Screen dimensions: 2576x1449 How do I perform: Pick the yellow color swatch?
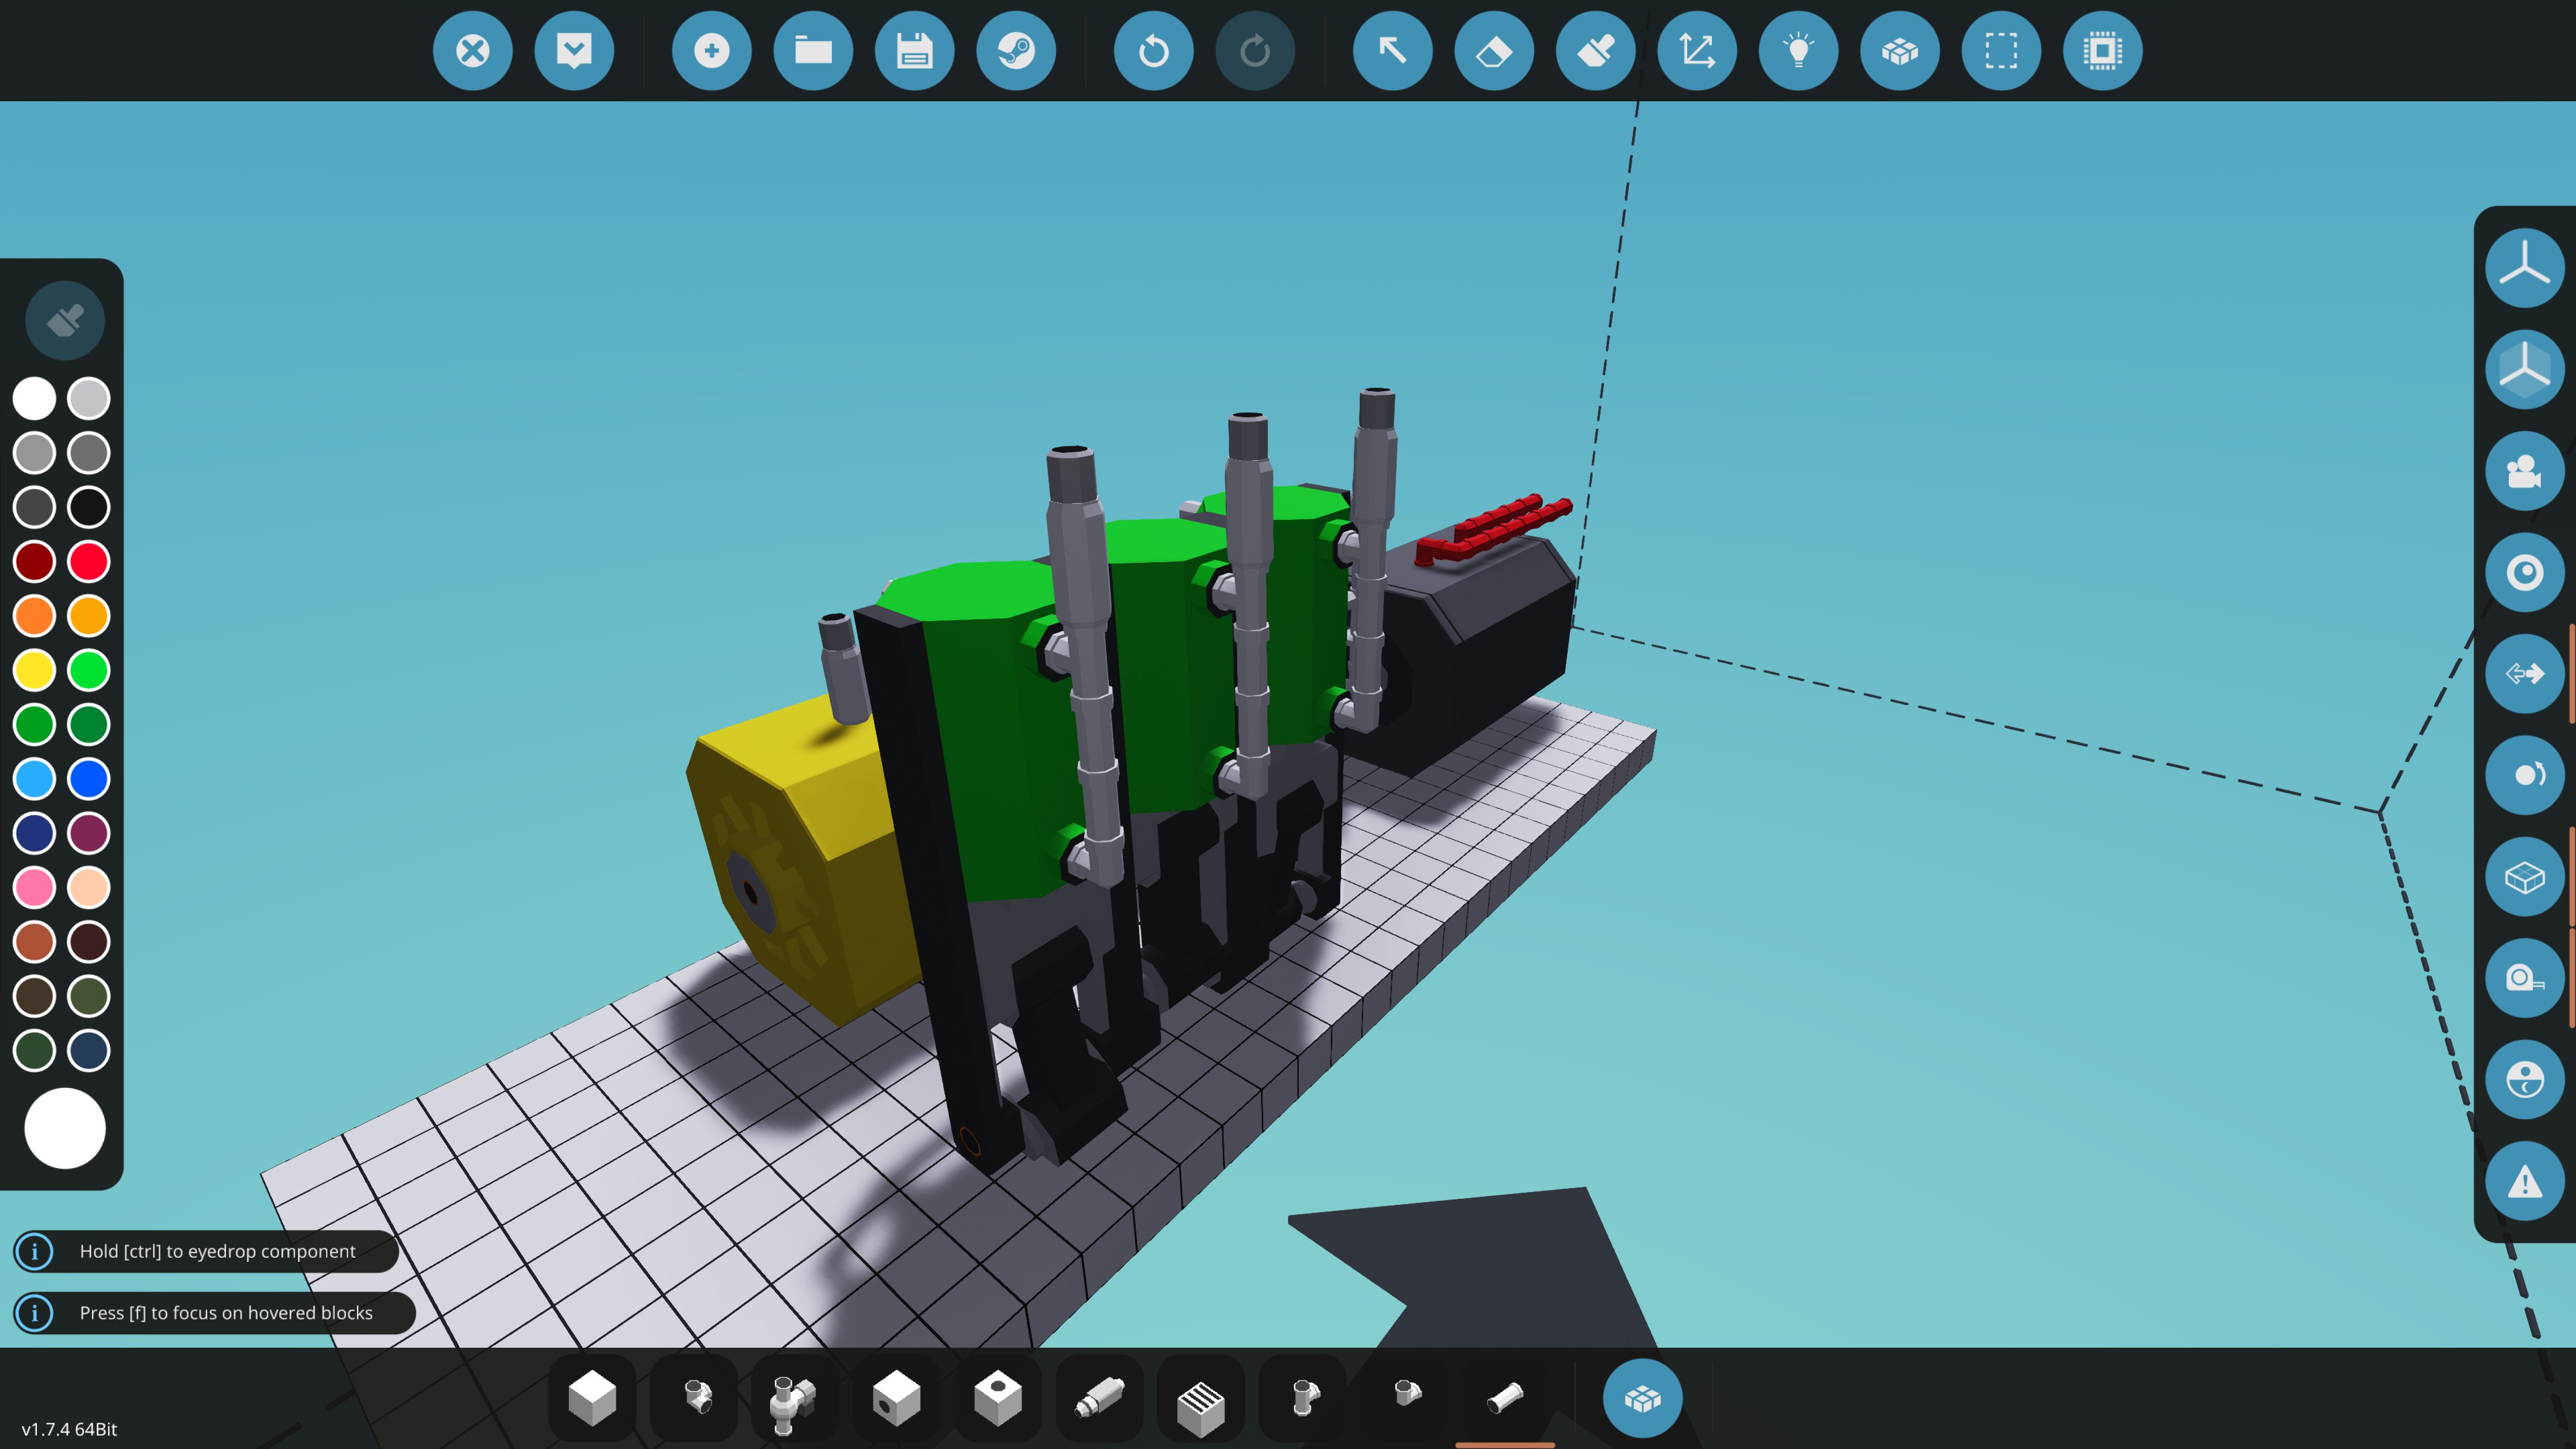click(34, 670)
